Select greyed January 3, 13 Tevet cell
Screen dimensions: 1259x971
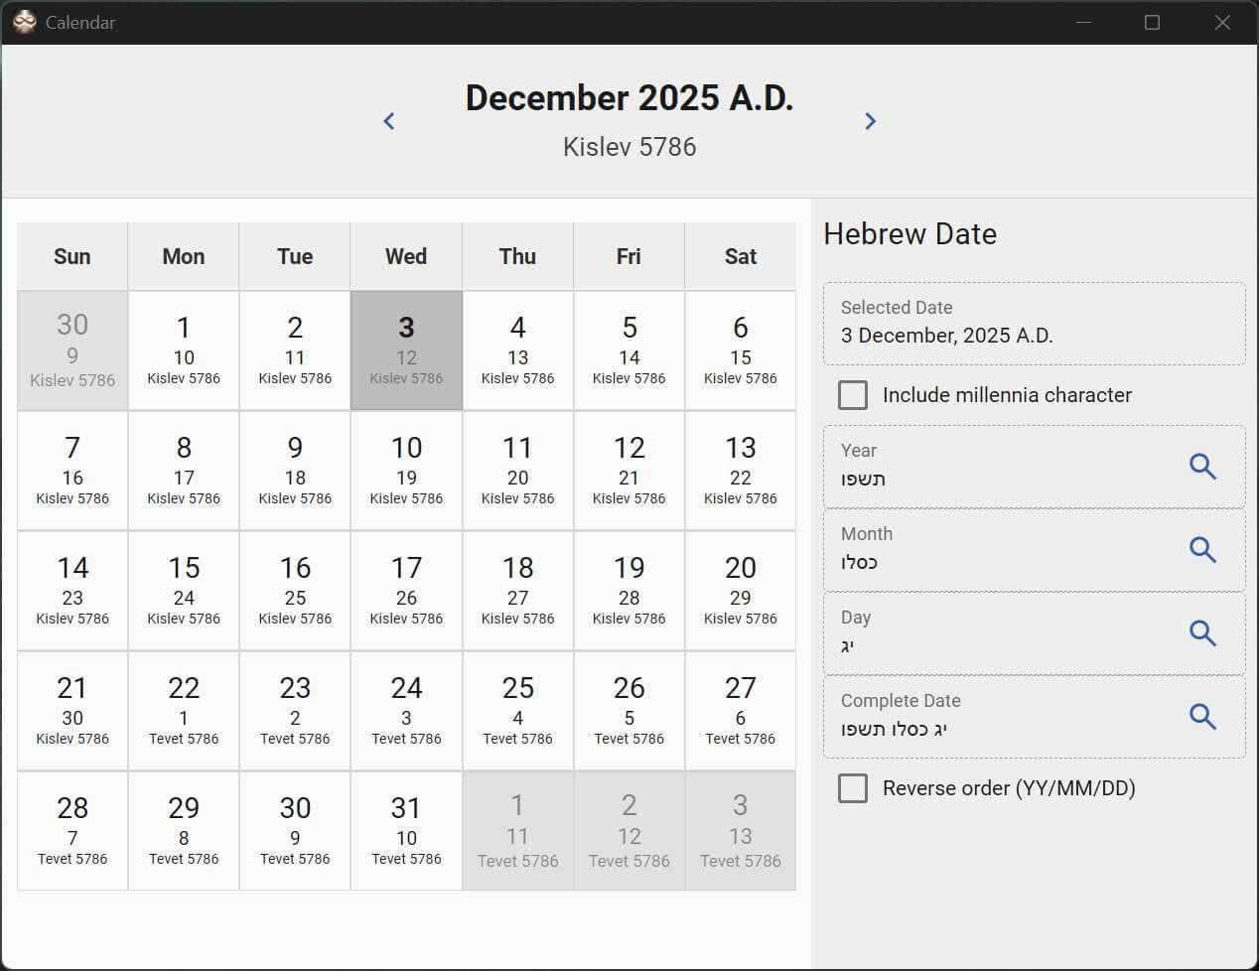[740, 830]
